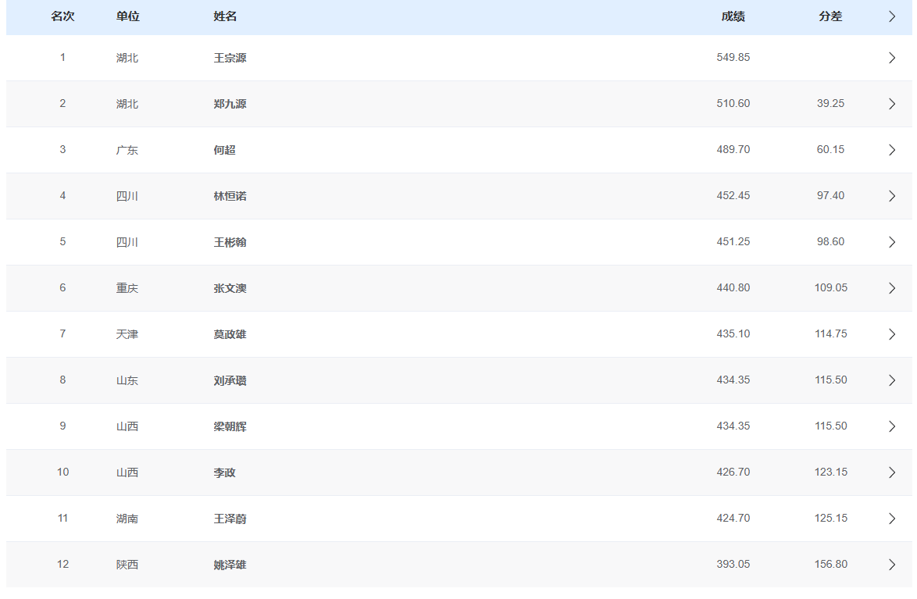This screenshot has height=599, width=917.
Task: Open details for 张文澳 of 重庆
Action: pos(891,287)
